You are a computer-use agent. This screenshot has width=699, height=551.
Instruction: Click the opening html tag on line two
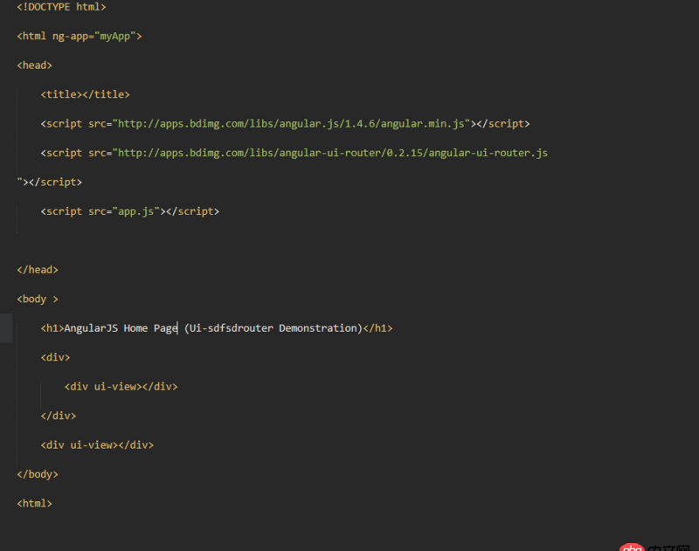[x=31, y=36]
